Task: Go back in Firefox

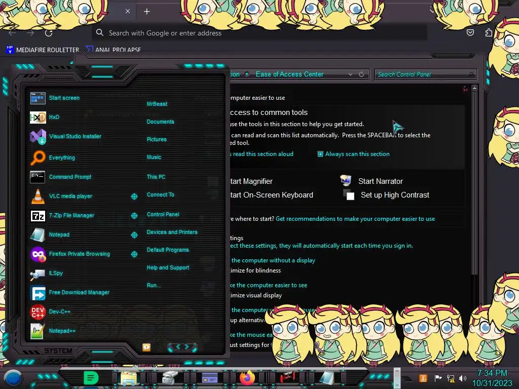Action: point(12,33)
